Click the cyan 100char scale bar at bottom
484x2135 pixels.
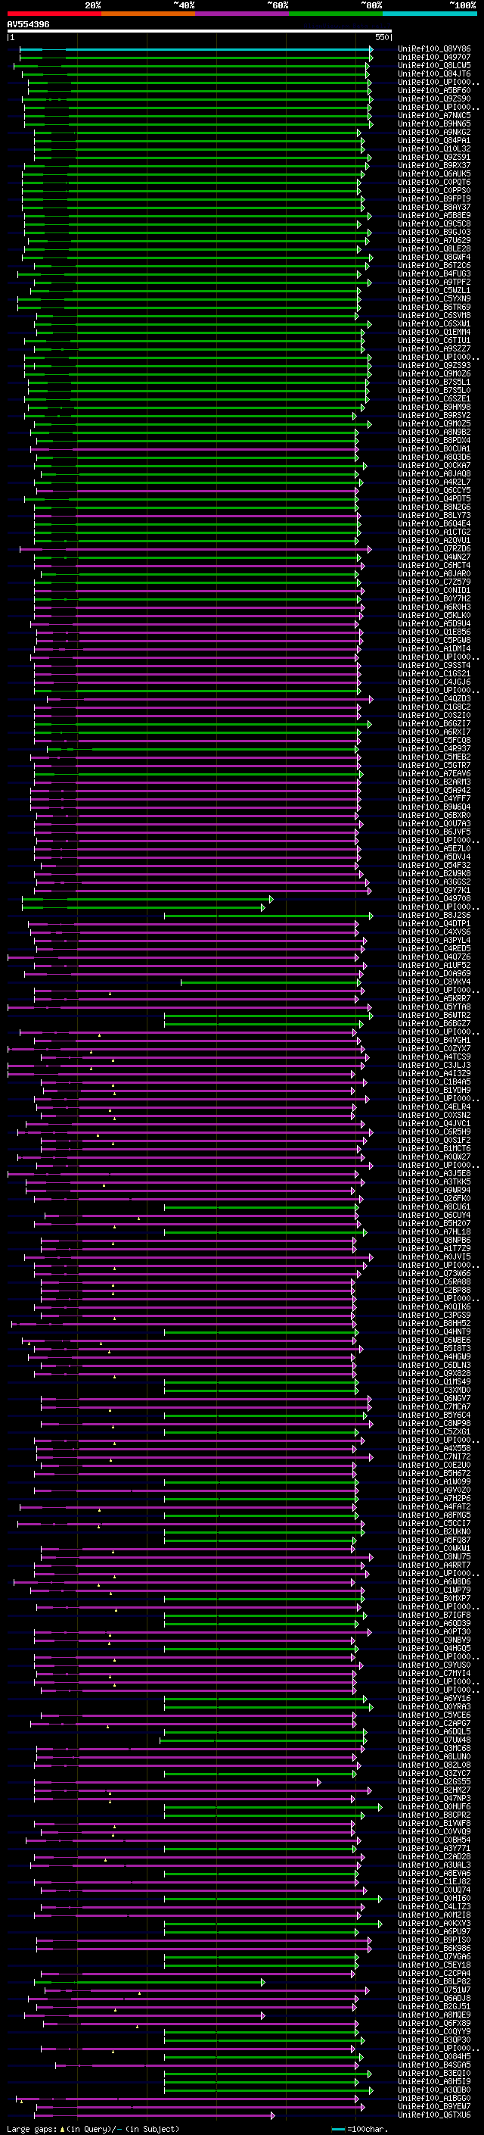(337, 2128)
